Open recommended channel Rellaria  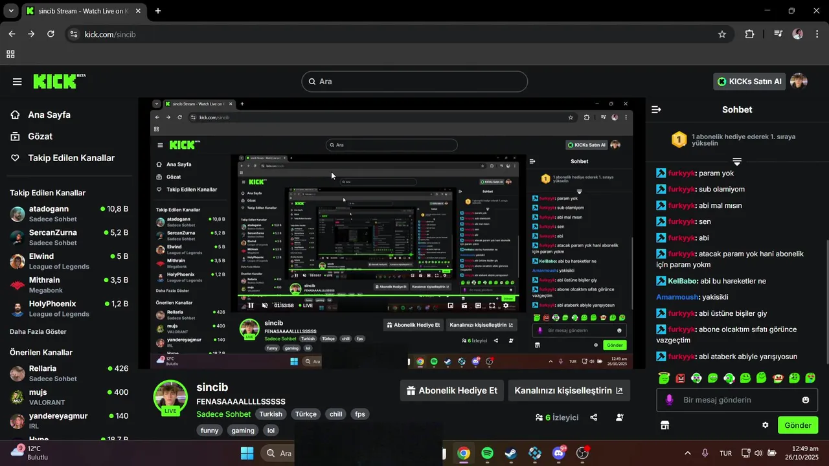(69, 373)
